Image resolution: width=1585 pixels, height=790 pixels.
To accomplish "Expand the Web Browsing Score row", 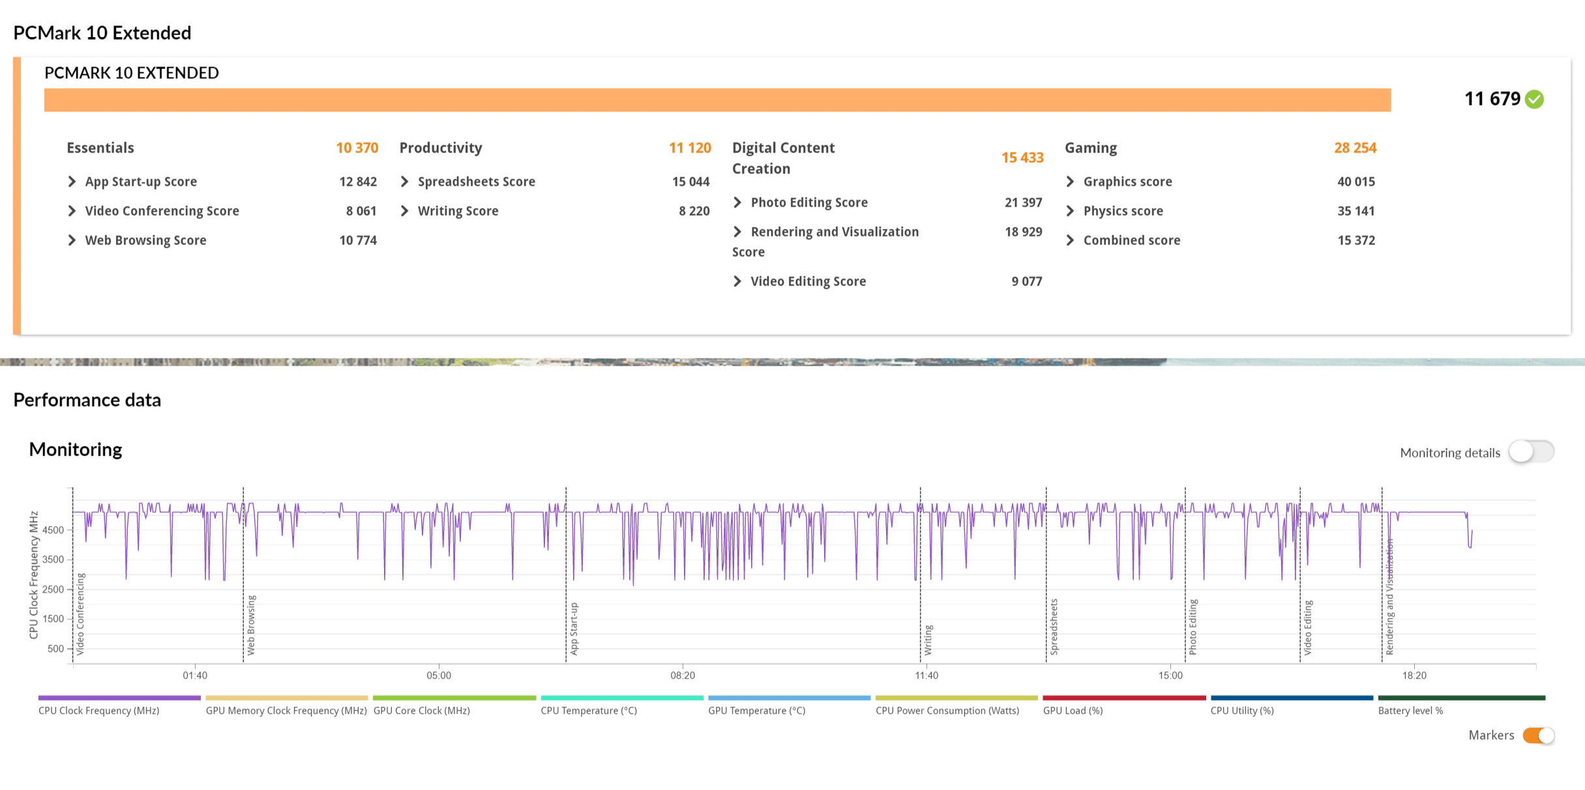I will [x=72, y=241].
